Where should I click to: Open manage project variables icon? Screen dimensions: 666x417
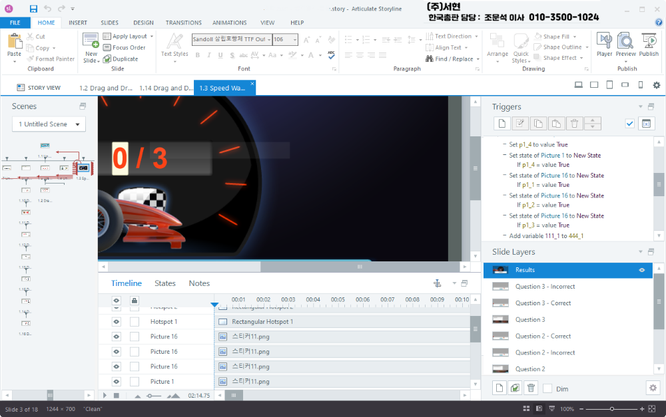(x=646, y=124)
